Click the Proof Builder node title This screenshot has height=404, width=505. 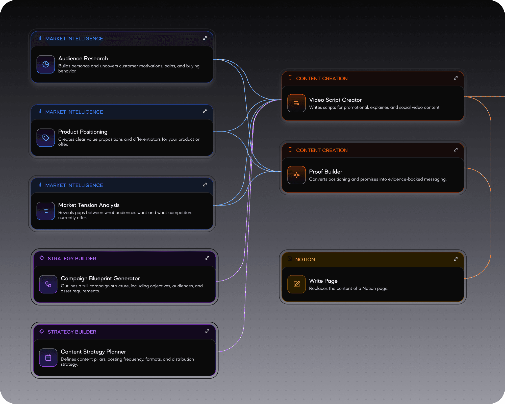(325, 172)
